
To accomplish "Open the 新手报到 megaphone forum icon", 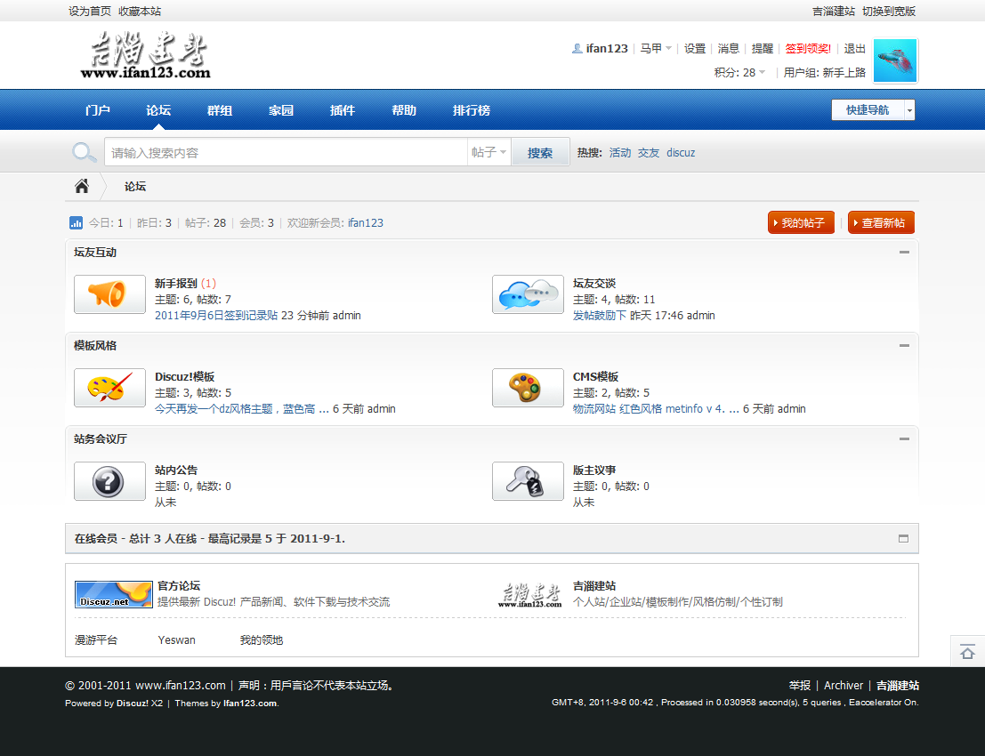I will (109, 294).
